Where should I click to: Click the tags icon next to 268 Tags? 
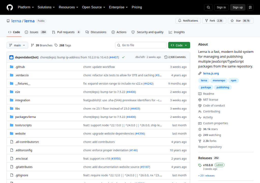[56, 45]
